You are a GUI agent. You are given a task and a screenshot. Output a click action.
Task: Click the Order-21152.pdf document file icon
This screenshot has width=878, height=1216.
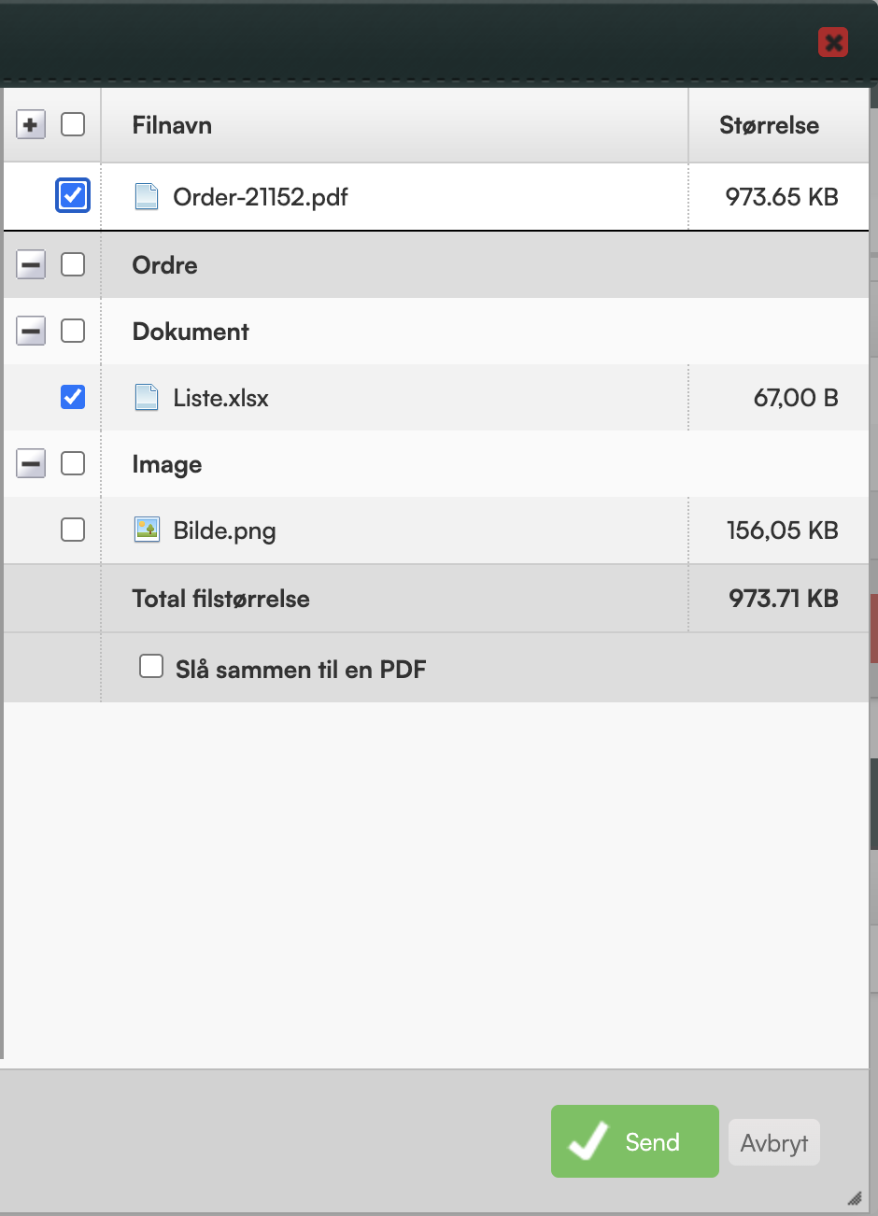click(147, 196)
